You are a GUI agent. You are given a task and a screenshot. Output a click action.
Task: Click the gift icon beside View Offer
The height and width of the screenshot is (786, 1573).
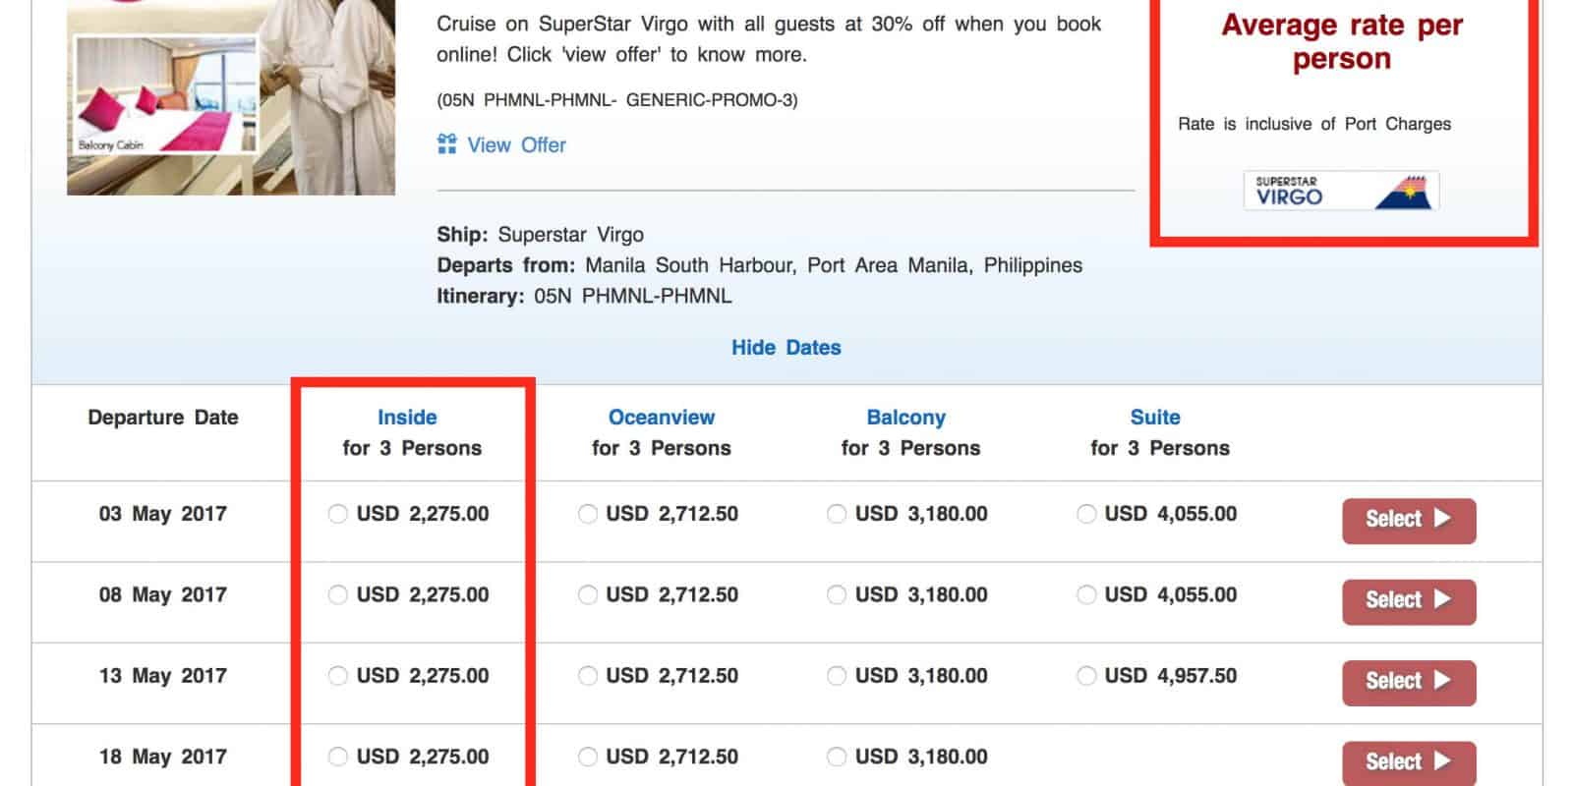pos(446,144)
